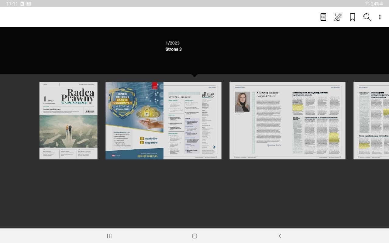Viewport: 389px width, 243px height.
Task: Tap the Strona 3 page label
Action: pos(174,49)
